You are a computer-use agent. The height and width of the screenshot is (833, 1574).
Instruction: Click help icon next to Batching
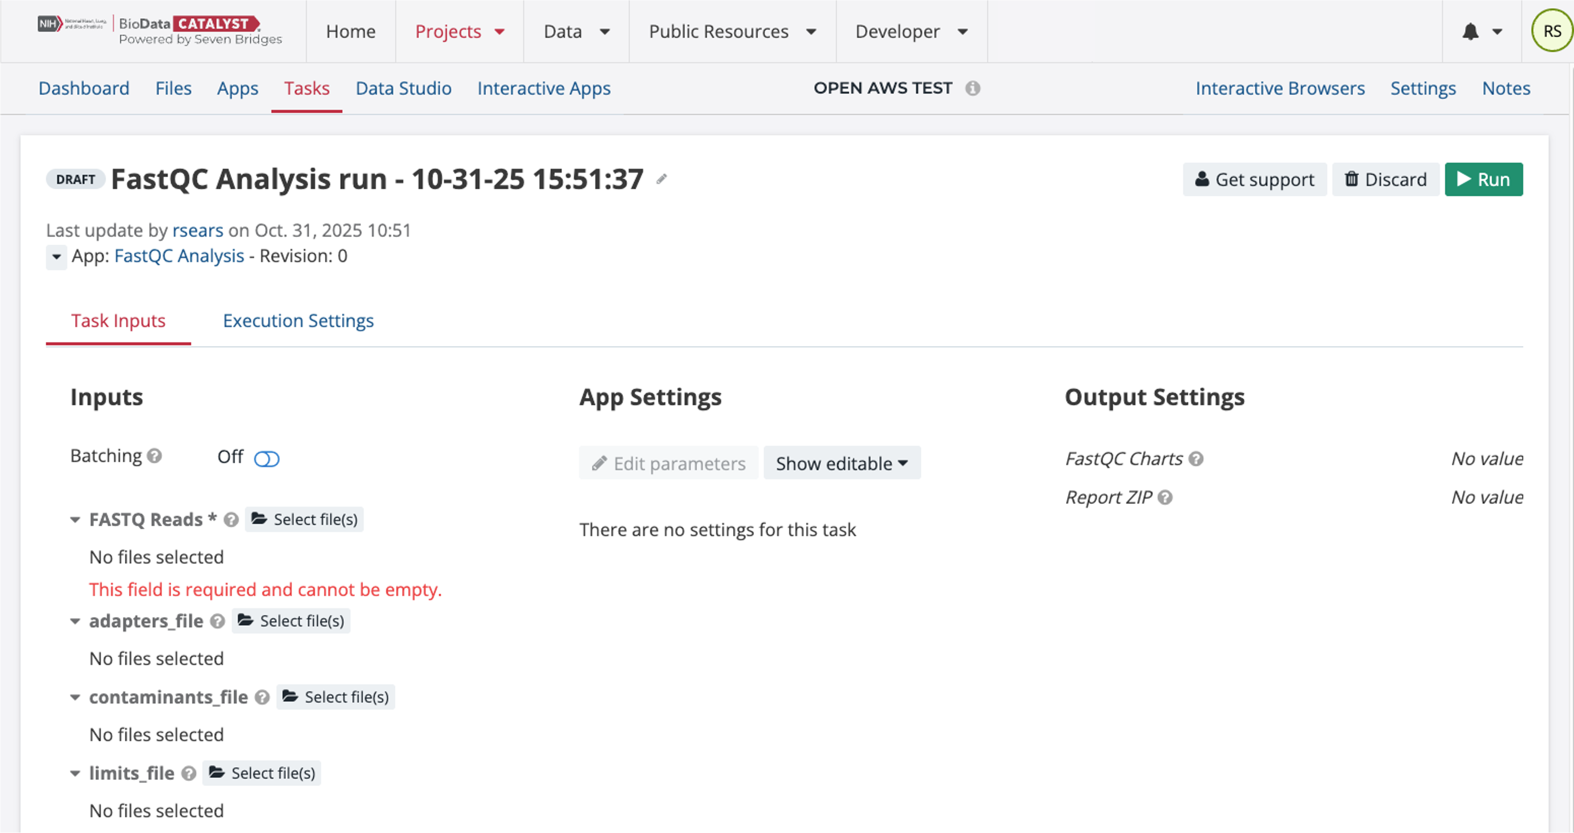pyautogui.click(x=155, y=456)
